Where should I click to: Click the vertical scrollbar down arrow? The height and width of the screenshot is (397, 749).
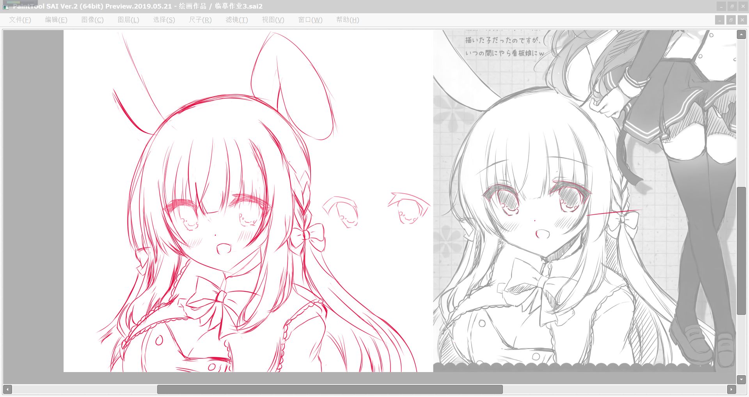[x=741, y=379]
